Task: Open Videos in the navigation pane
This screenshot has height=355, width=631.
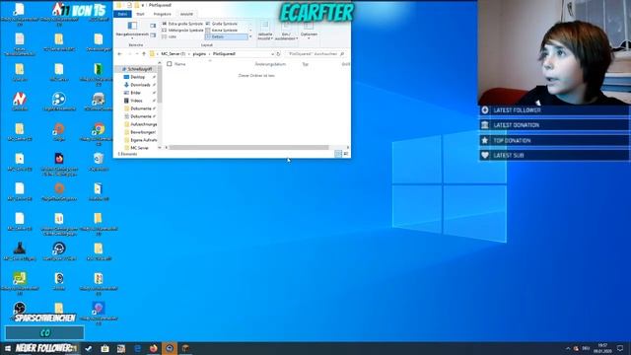Action: [x=136, y=101]
